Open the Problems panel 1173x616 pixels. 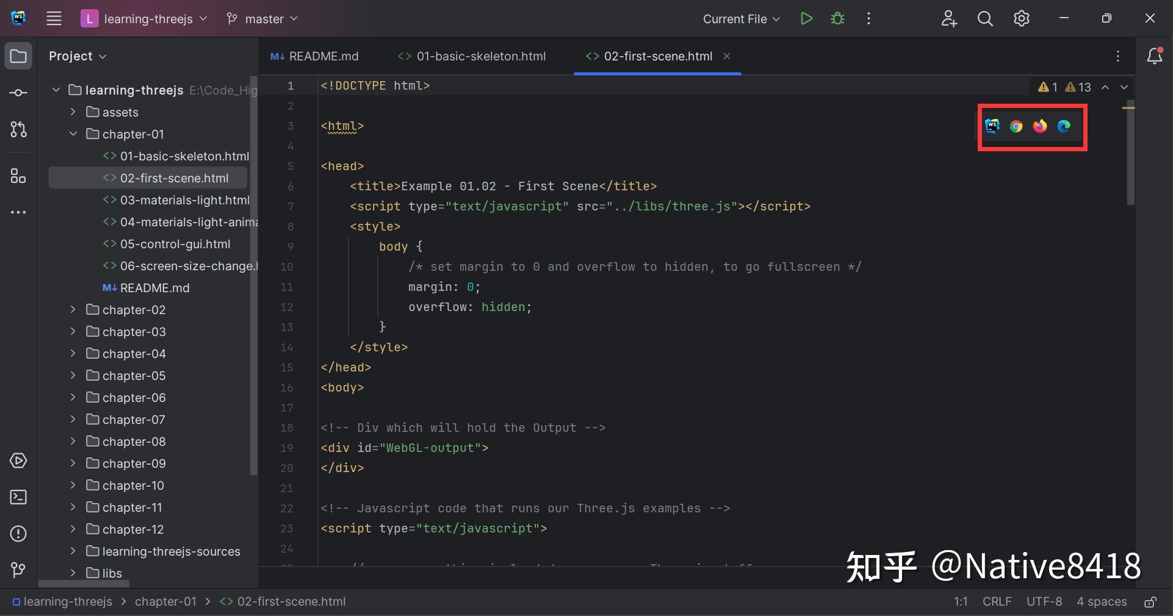[x=18, y=534]
